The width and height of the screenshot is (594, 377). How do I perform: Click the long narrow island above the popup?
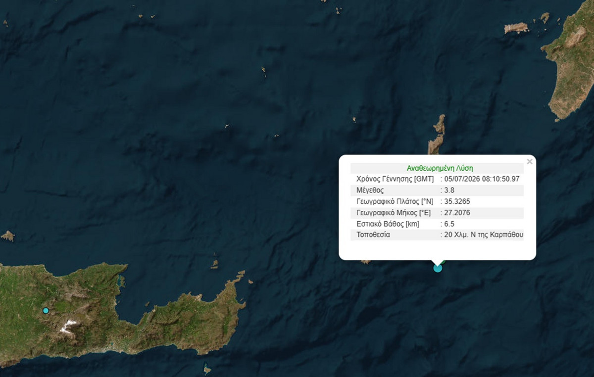click(437, 135)
